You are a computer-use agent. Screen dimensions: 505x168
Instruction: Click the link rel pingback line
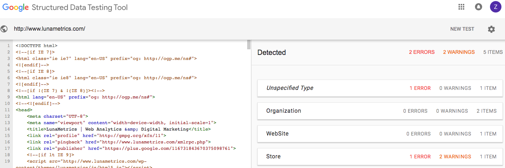pos(119,142)
